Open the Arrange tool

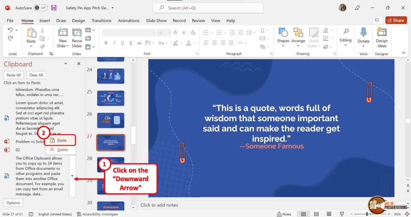click(x=298, y=37)
